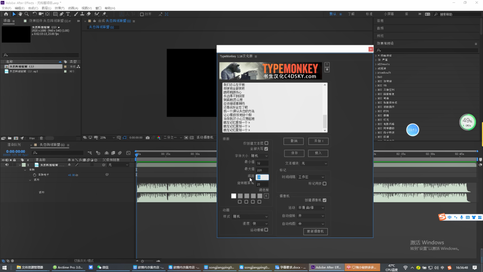Screen dimensions: 483x272
Task: Click the stopwatch icon beside audio level
Action: click(x=34, y=175)
